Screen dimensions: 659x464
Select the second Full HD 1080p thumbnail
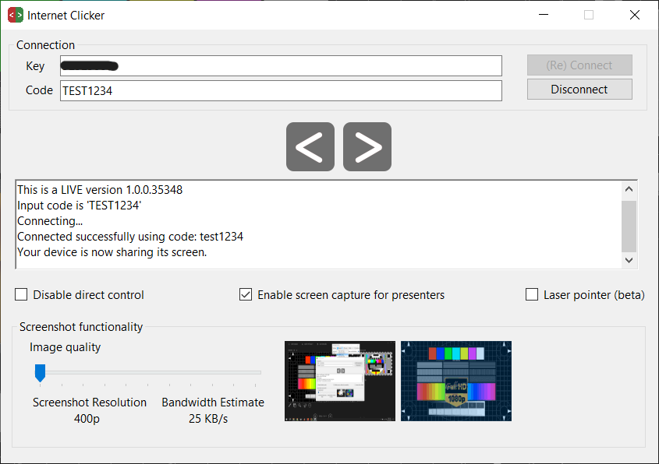click(x=456, y=381)
